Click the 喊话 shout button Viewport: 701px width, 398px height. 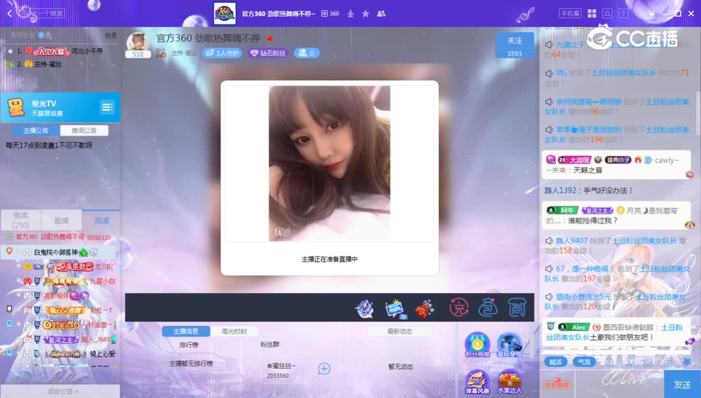click(x=556, y=362)
